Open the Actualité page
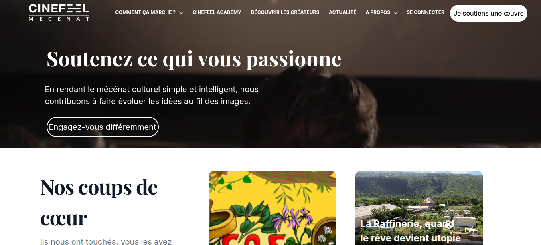541x245 pixels. pos(342,12)
